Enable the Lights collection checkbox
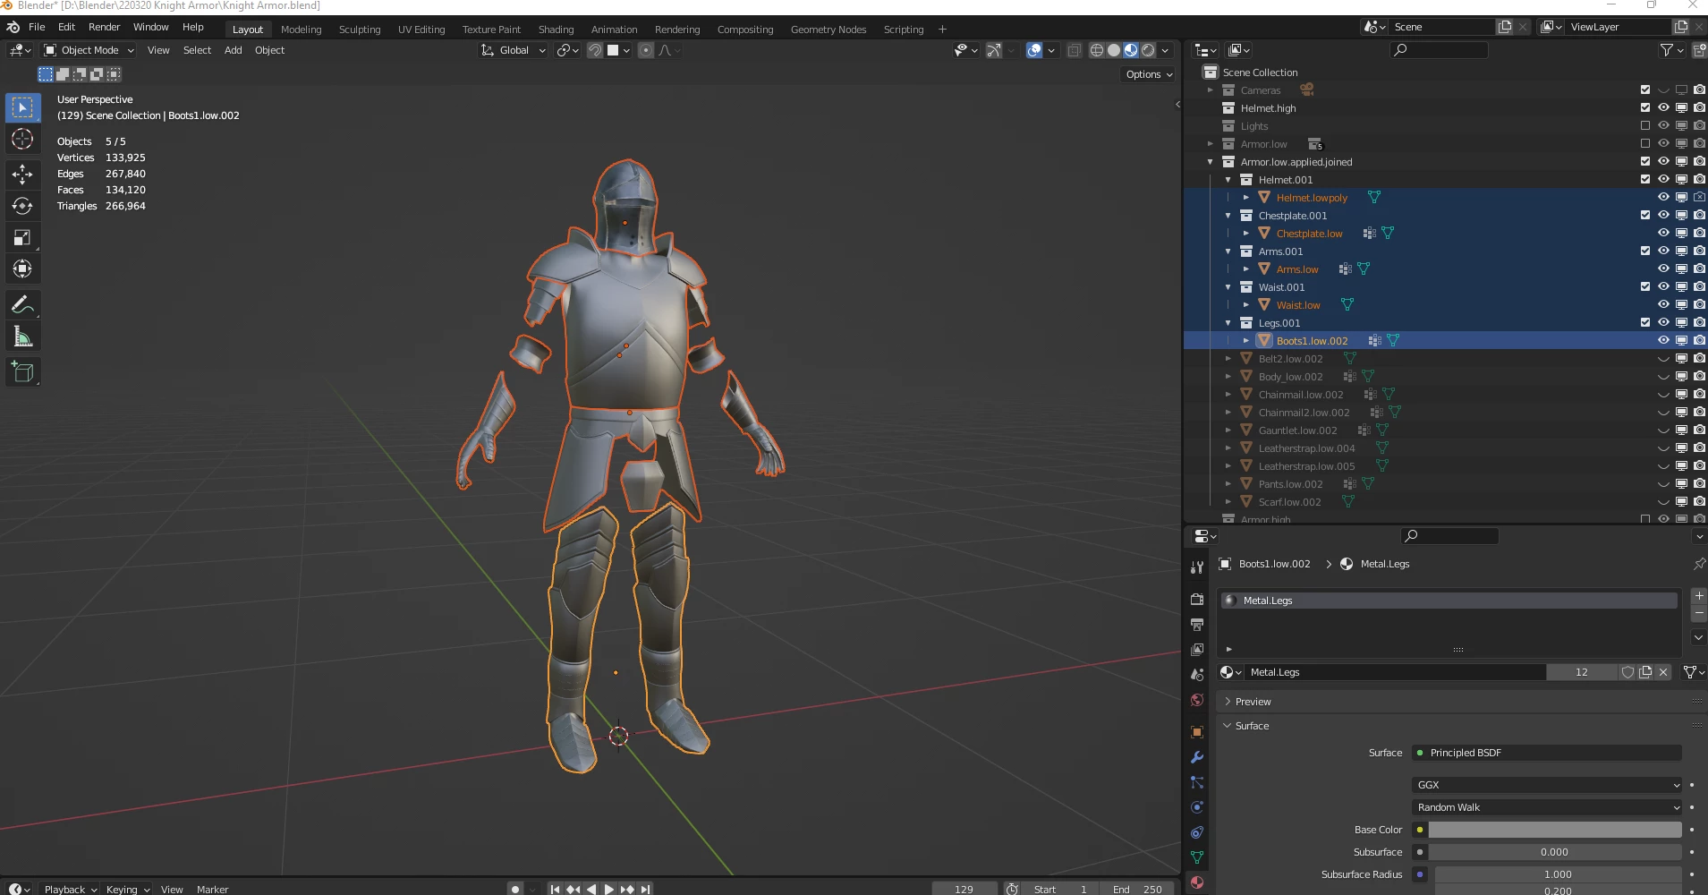The height and width of the screenshot is (895, 1708). [x=1644, y=126]
